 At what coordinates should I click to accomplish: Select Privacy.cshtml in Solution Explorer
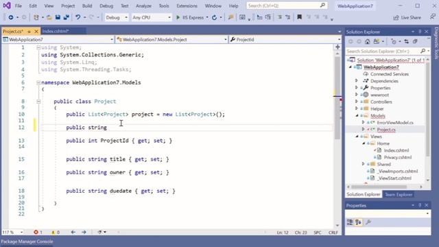[x=398, y=157]
